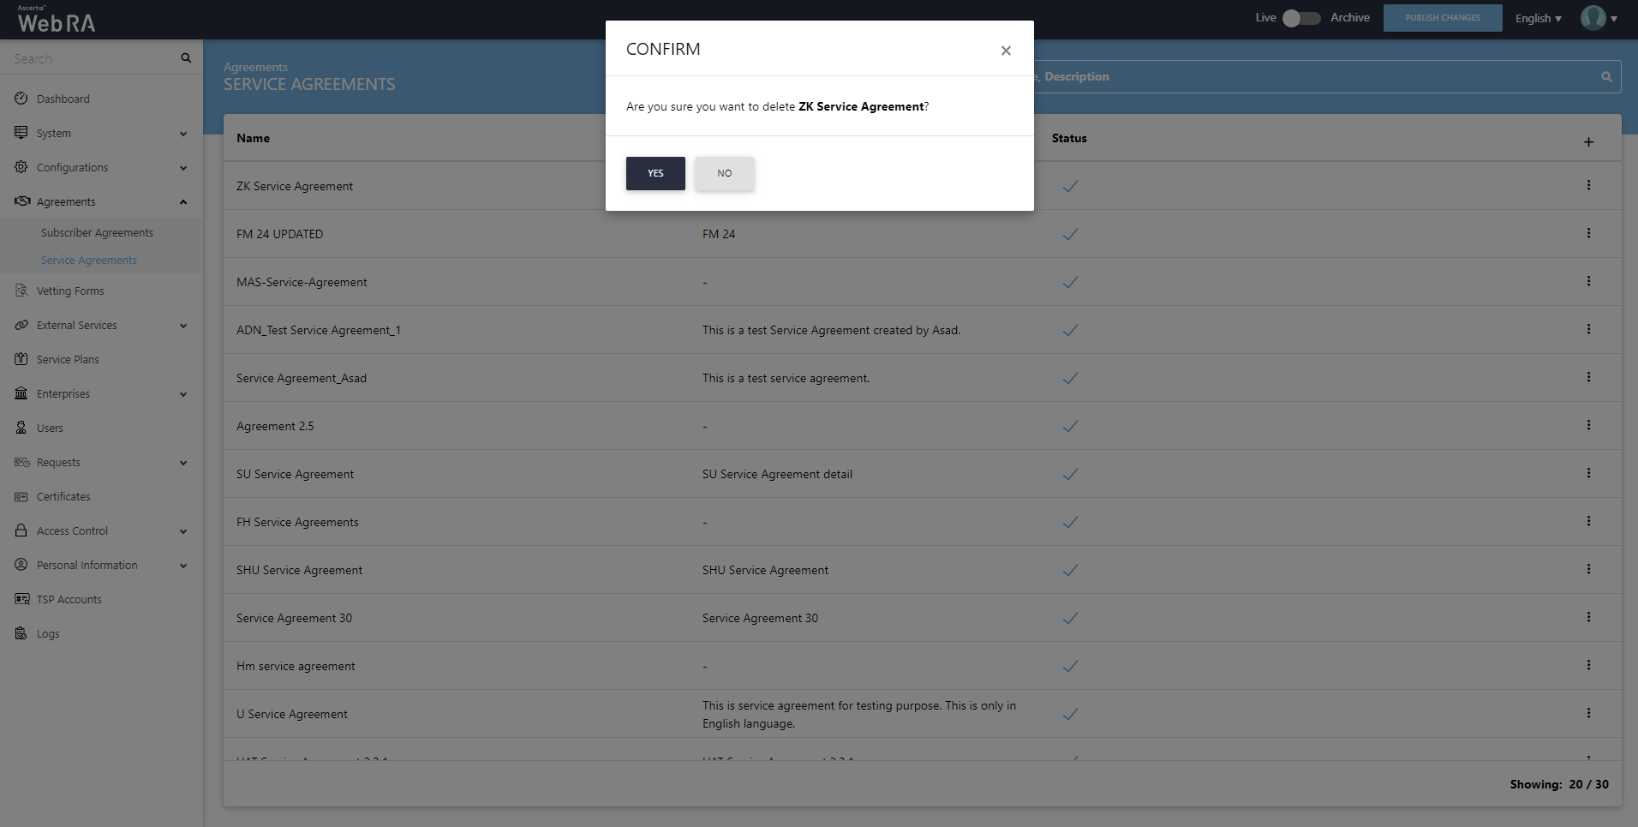
Task: Click the TSP Accounts icon
Action: pos(22,599)
